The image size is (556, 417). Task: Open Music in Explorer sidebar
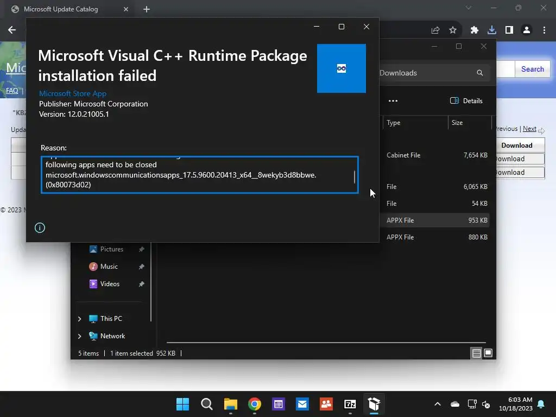pyautogui.click(x=109, y=267)
